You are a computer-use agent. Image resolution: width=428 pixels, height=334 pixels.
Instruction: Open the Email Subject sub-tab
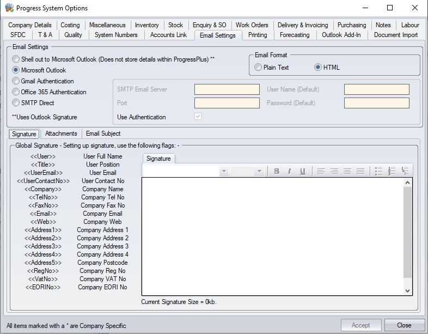tap(103, 133)
